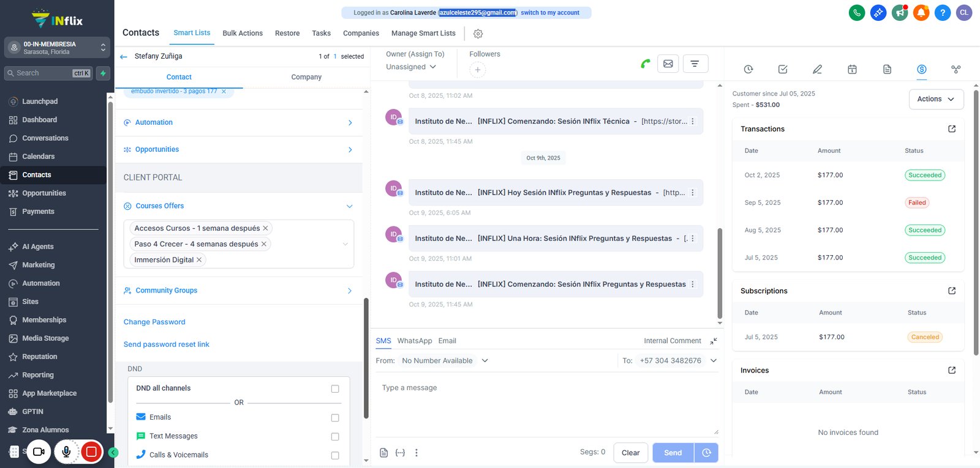This screenshot has height=468, width=980.
Task: Open the Unassigned owner dropdown
Action: click(x=411, y=67)
